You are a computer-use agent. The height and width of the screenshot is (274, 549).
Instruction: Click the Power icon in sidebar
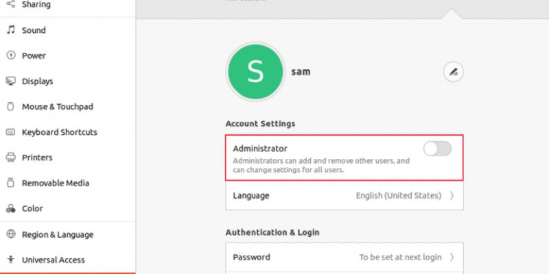pyautogui.click(x=10, y=55)
